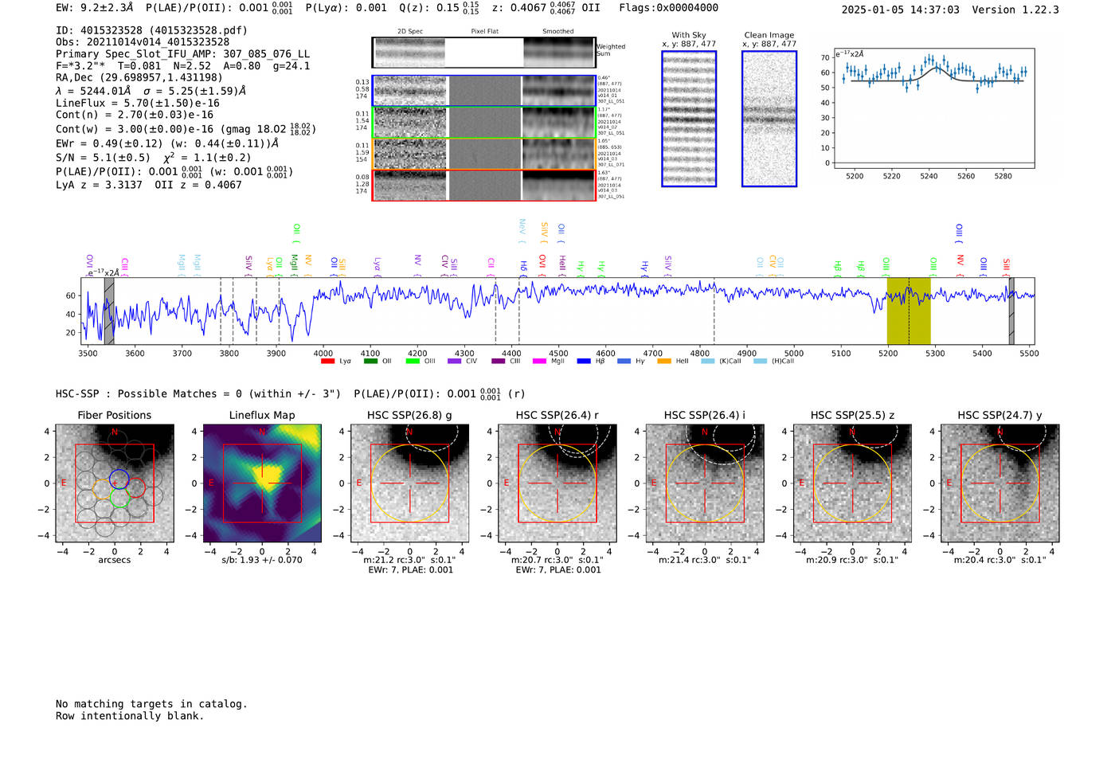This screenshot has height=759, width=1115.
Task: Click the magenta MgII legend swatch
Action: [x=539, y=362]
